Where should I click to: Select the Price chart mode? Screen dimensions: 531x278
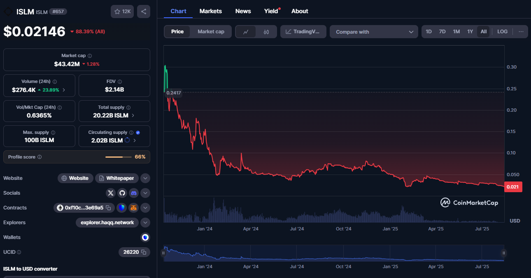tap(177, 32)
